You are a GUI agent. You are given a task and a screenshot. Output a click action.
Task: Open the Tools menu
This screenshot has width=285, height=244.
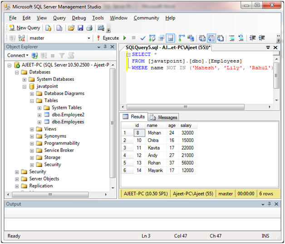click(x=98, y=18)
